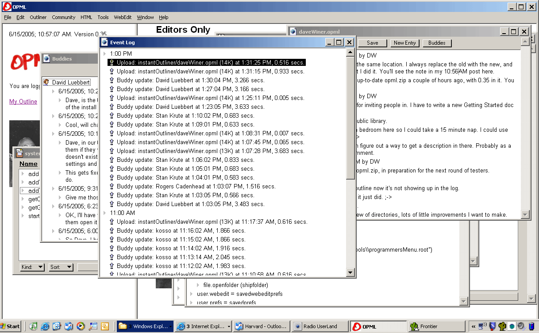
Task: Click the Save button
Action: (x=372, y=43)
